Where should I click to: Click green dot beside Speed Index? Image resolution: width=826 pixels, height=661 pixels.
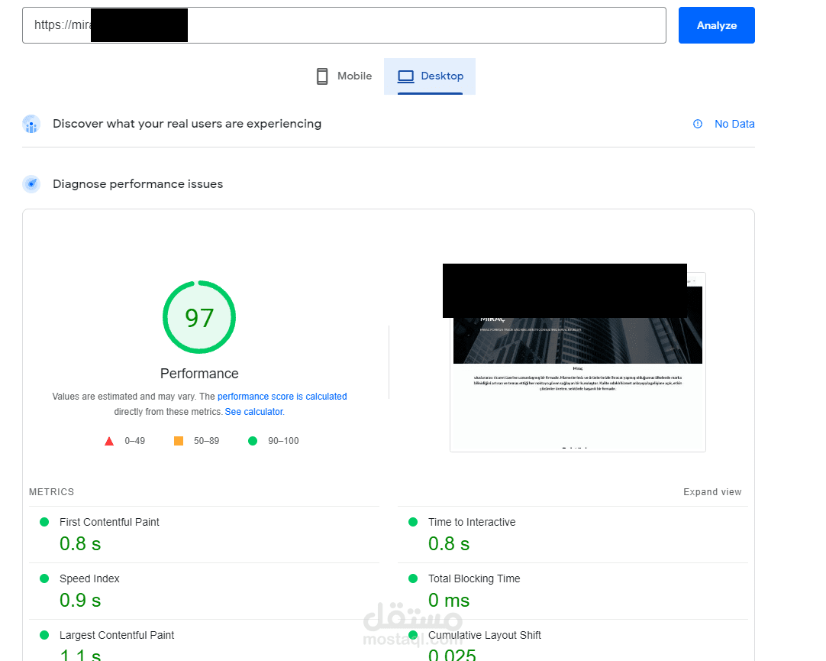[44, 578]
